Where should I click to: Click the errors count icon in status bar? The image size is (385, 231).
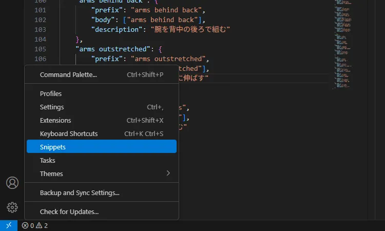[25, 225]
